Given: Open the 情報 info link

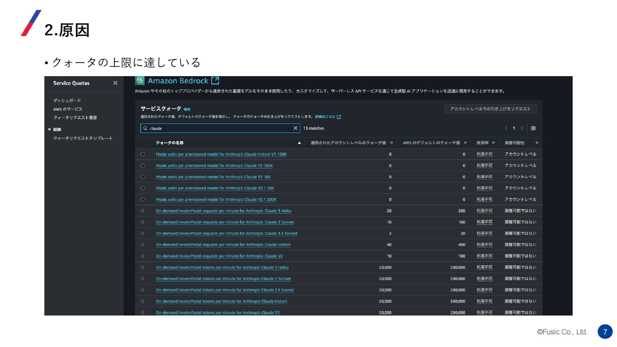Looking at the screenshot, I should (187, 109).
